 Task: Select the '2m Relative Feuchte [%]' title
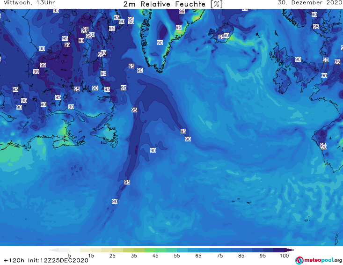[x=173, y=4]
